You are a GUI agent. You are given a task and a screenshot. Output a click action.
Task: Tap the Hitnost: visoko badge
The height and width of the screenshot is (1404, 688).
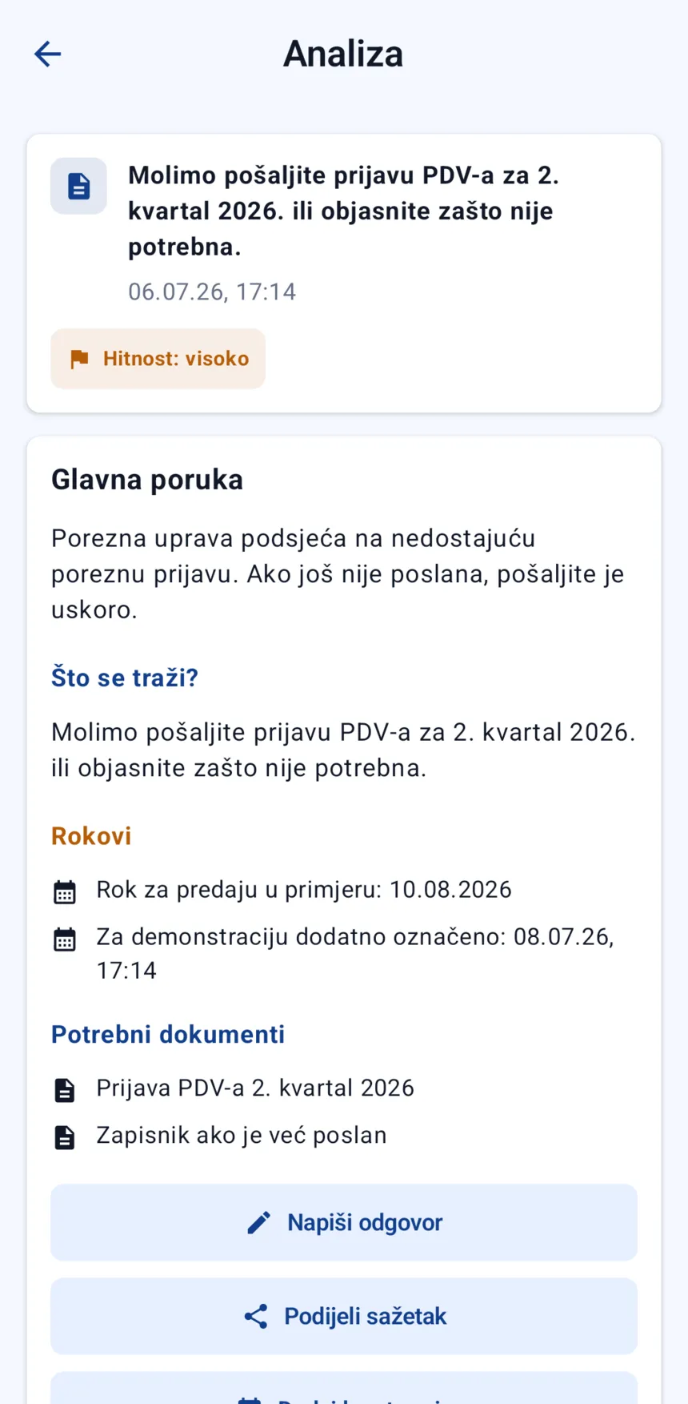(x=158, y=359)
